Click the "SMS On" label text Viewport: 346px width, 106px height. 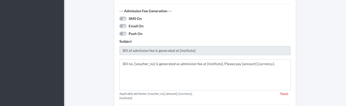(x=135, y=19)
